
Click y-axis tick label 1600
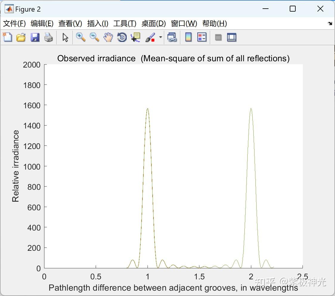pos(32,105)
